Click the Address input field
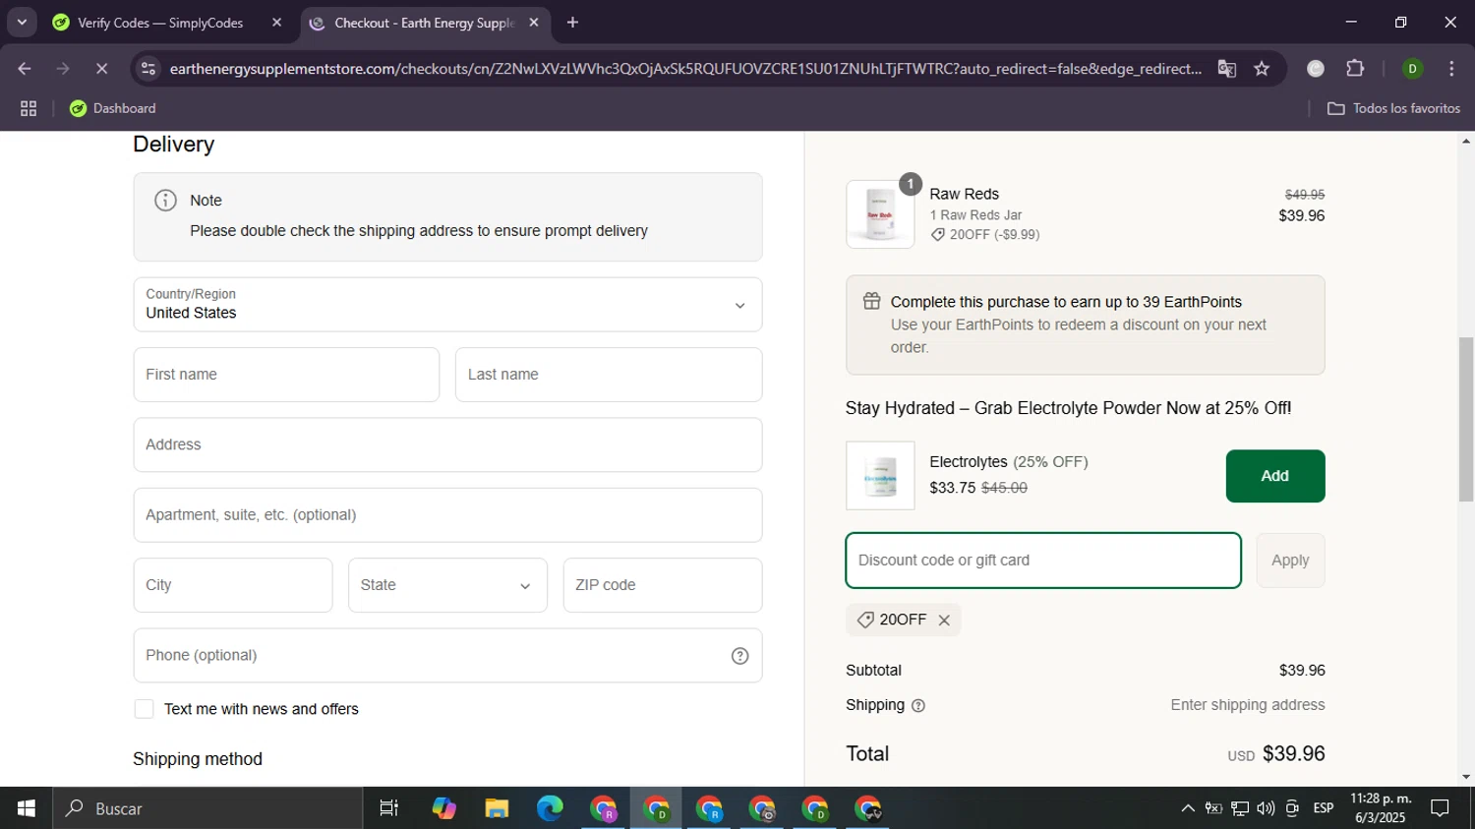Viewport: 1475px width, 829px height. 447,444
